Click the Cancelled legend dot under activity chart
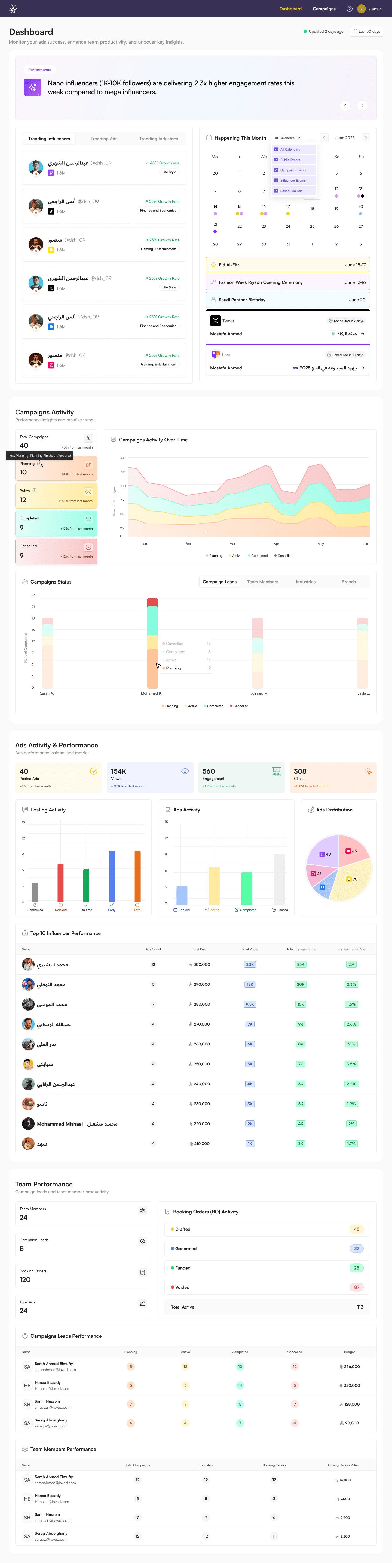 point(276,555)
